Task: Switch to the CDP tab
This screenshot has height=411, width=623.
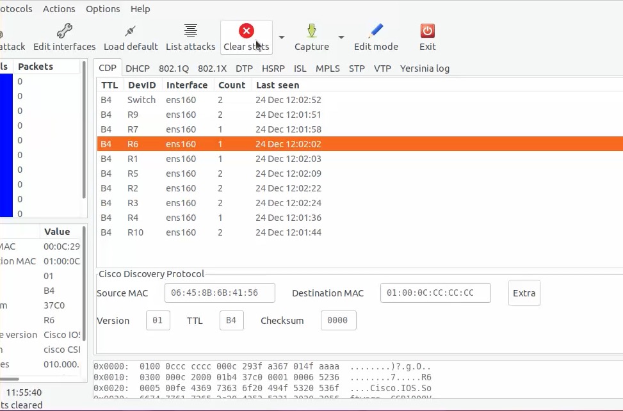Action: point(108,68)
